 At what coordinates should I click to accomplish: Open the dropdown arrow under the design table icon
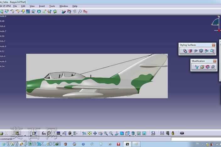click(61, 135)
